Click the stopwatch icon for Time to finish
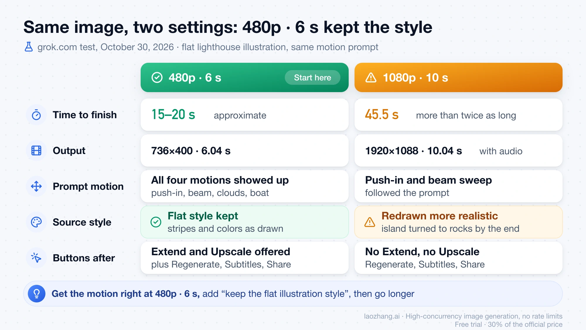Screen dimensions: 586x330 36,115
